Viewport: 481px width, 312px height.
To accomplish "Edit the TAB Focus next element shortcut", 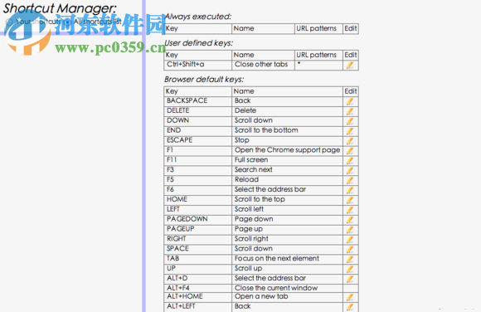I will [x=350, y=259].
